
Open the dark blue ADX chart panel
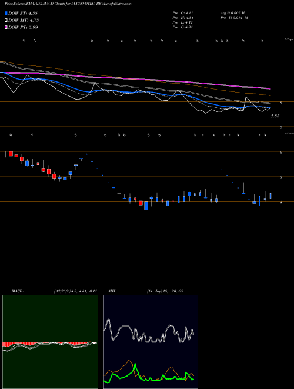tap(151, 342)
